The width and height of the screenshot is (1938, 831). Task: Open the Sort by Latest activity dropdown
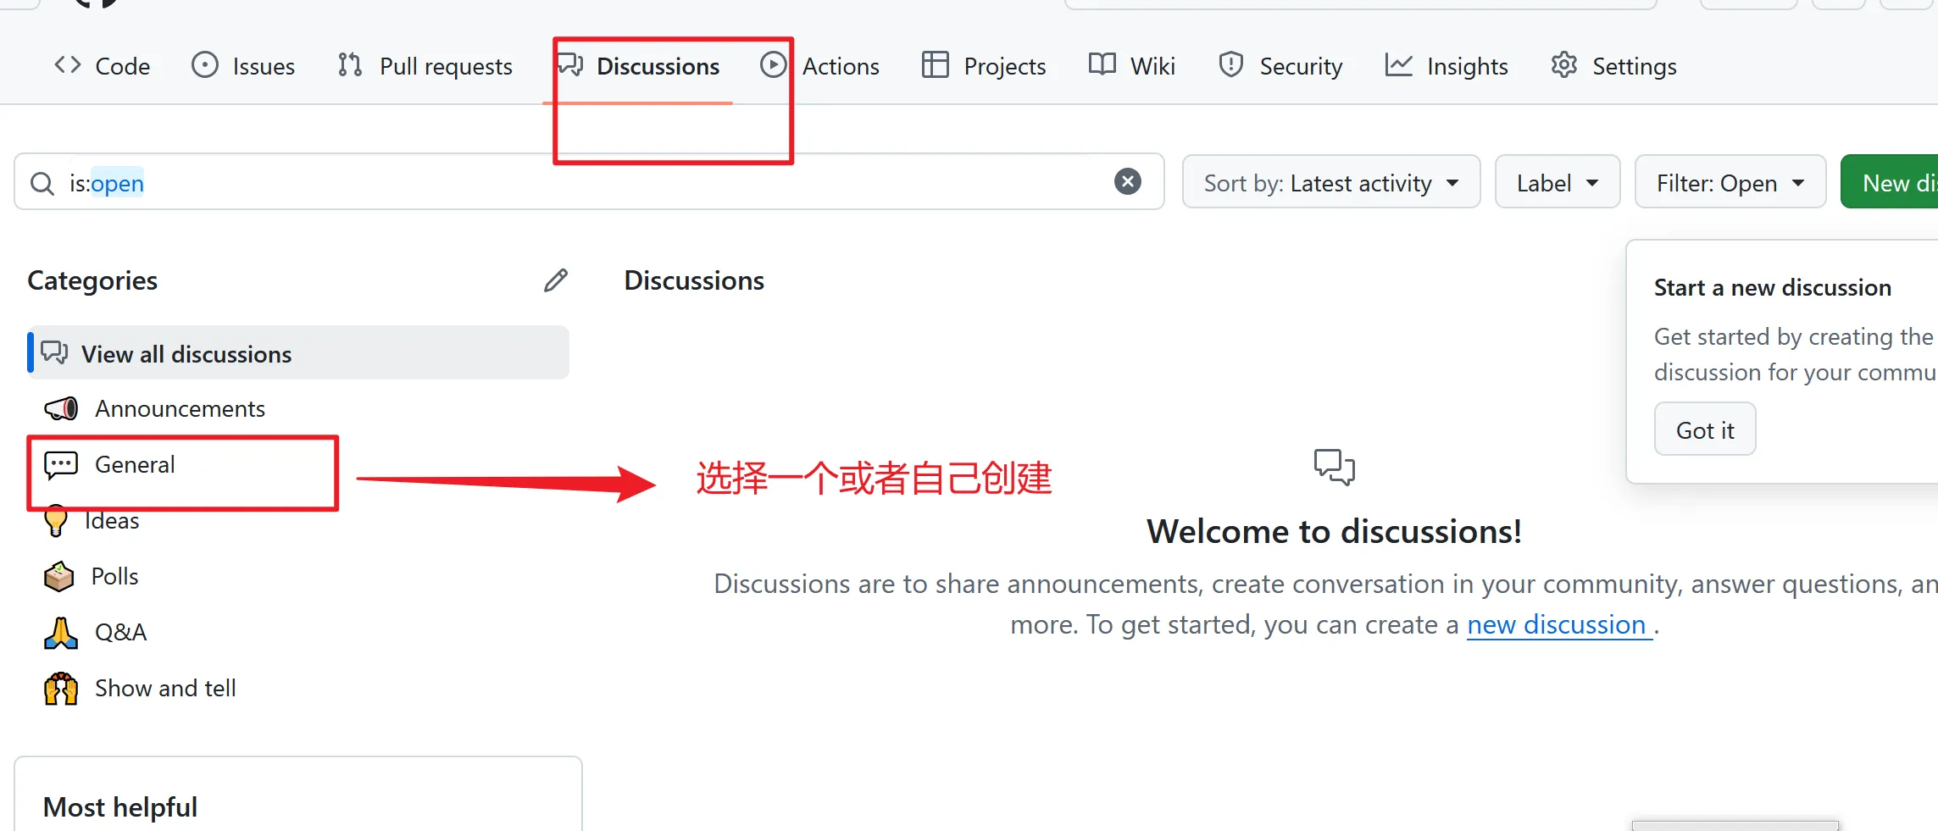point(1331,182)
